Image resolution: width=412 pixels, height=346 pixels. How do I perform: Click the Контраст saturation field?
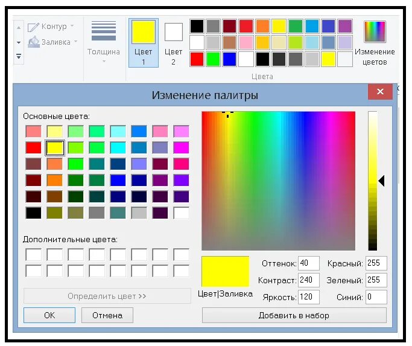click(309, 280)
